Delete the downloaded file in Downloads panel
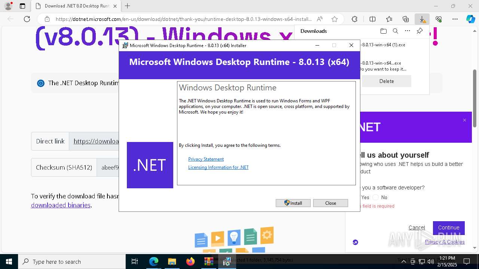479x269 pixels. point(386,81)
